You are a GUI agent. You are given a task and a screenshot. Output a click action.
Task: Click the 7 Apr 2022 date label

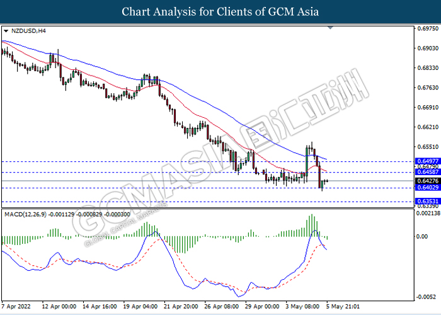point(16,306)
